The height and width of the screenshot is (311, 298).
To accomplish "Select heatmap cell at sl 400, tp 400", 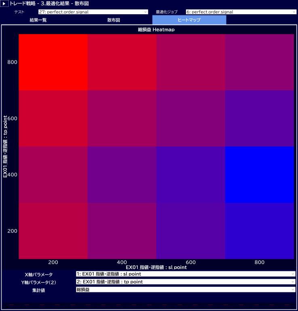I will click(x=122, y=175).
